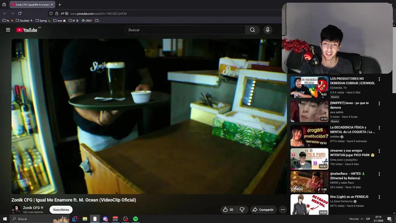Focus the YouTube Buscar search box
396x223 pixels.
185,30
